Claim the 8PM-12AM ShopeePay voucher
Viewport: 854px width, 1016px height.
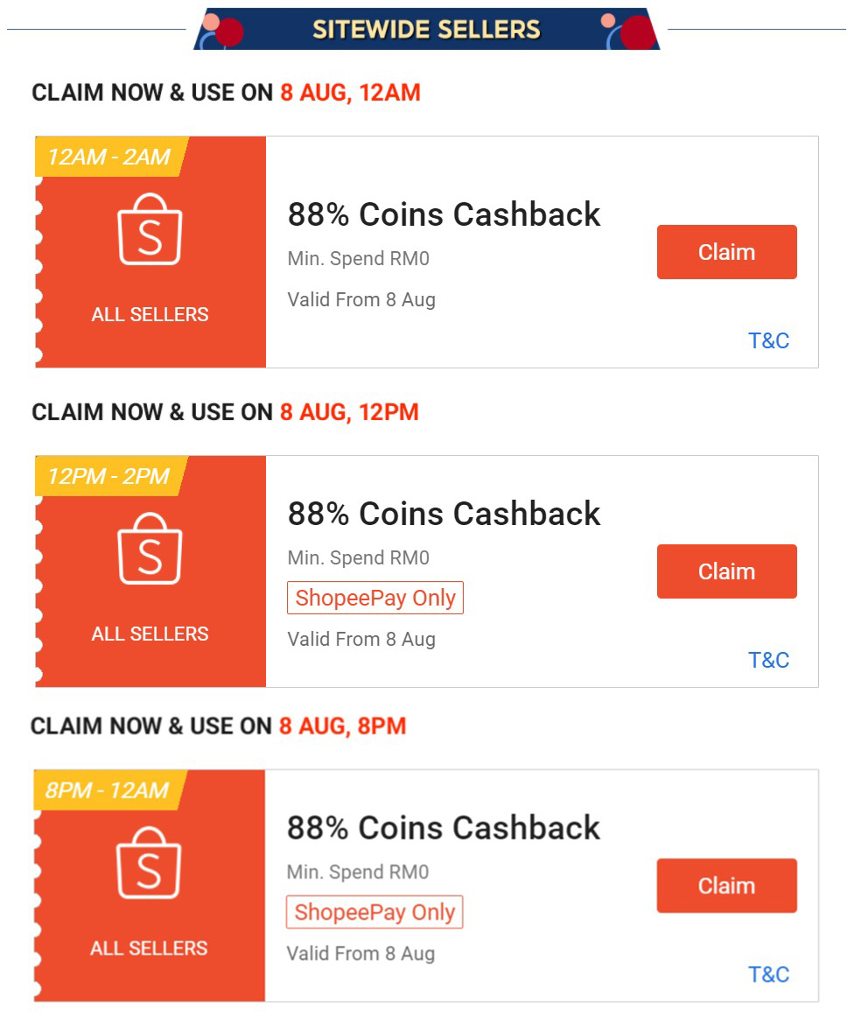[726, 886]
